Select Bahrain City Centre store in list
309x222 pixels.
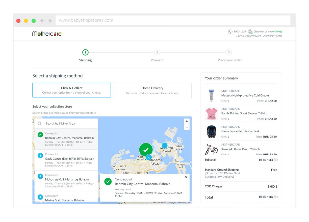(x=66, y=139)
